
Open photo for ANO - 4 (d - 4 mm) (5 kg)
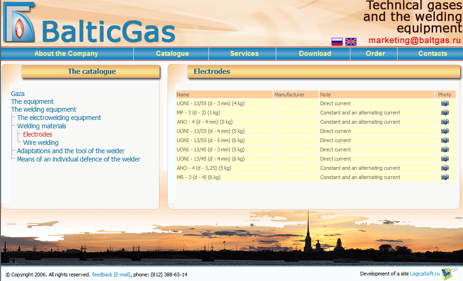[445, 122]
